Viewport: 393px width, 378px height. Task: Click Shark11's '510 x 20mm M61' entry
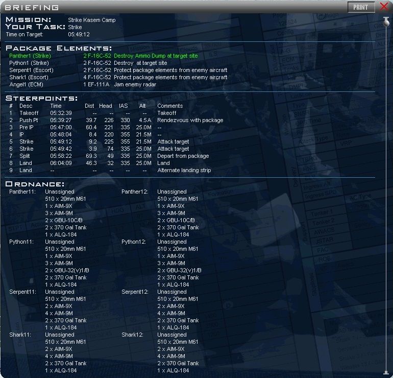point(65,342)
